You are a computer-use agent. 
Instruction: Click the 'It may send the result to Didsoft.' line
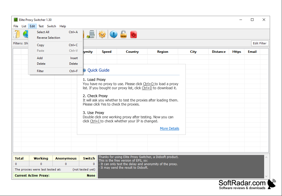point(123,167)
